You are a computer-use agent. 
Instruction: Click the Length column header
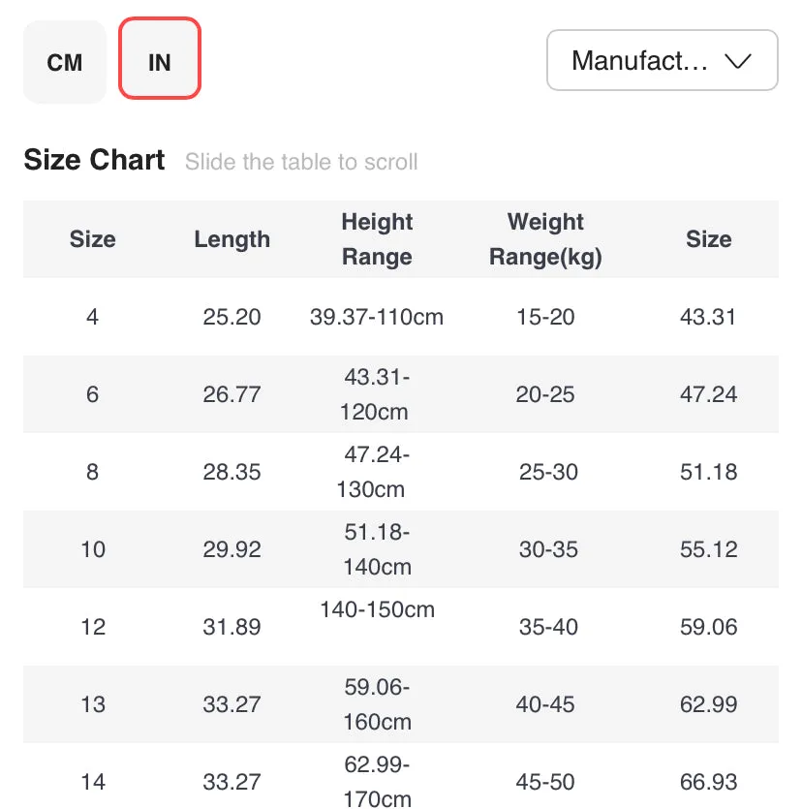click(x=232, y=239)
